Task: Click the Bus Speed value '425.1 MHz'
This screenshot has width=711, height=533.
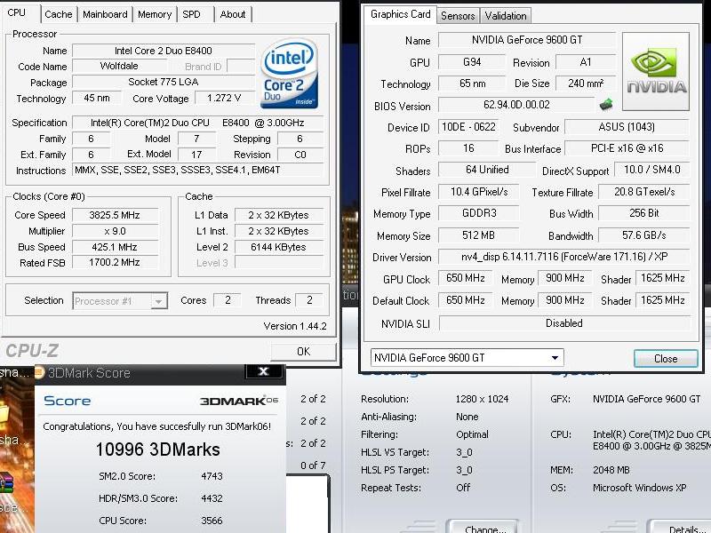Action: (x=115, y=247)
